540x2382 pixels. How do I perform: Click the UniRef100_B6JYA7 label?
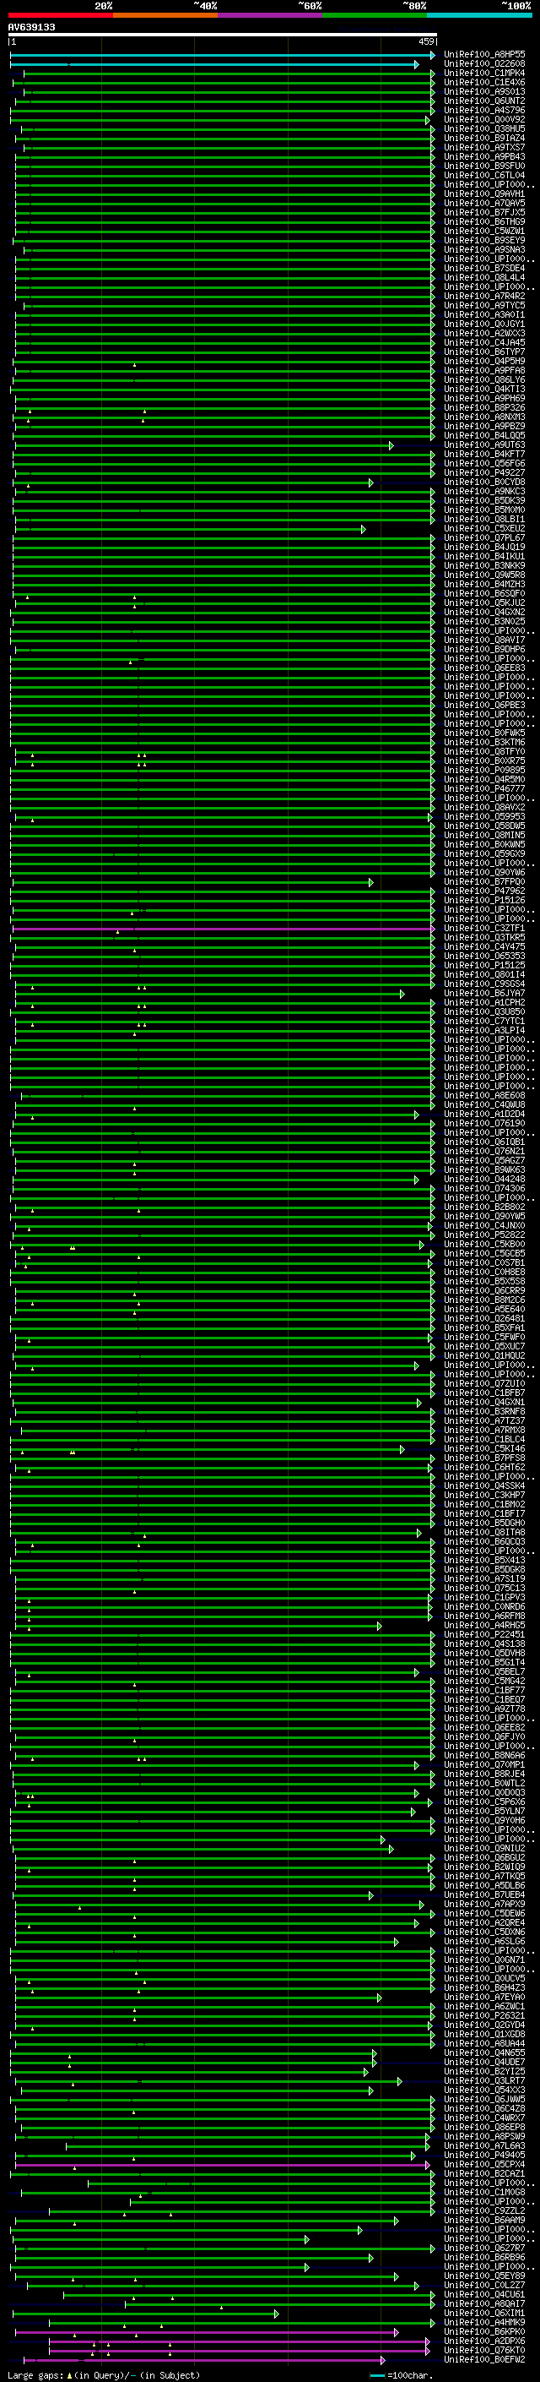pos(483,993)
